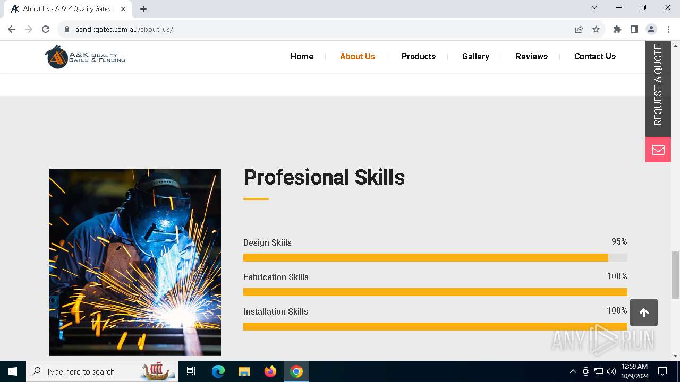Open the Home menu item
The image size is (680, 382).
pyautogui.click(x=302, y=56)
